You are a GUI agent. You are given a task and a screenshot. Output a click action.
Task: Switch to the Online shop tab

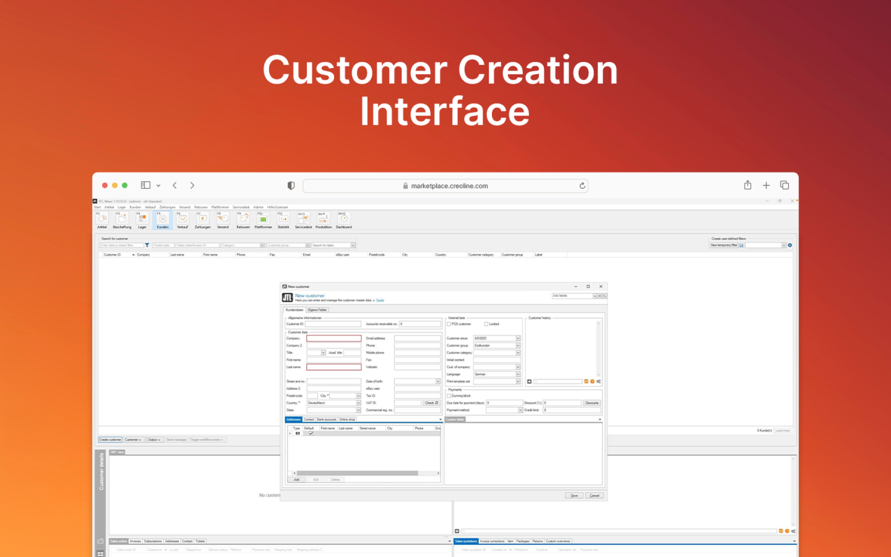pos(347,420)
